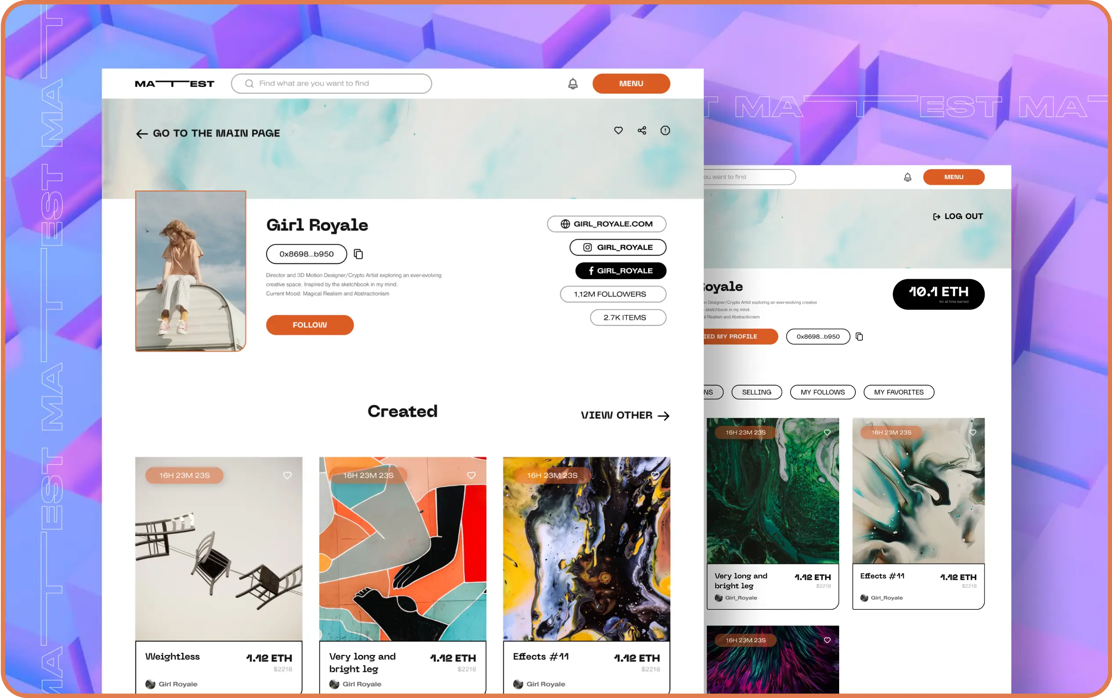This screenshot has height=698, width=1112.
Task: Open the GIRL_ROYALE.COM website link
Action: (606, 224)
